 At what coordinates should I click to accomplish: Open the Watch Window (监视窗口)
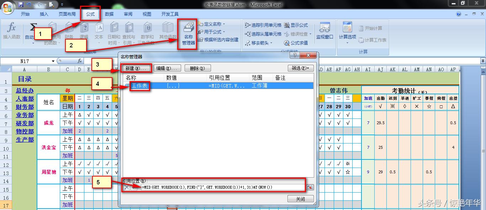click(x=324, y=31)
